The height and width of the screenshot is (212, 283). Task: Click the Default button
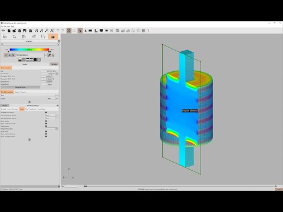tap(5, 105)
